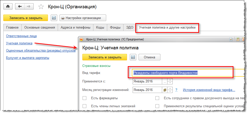The image size is (247, 113).
Task: Navigate forward with the right arrow
Action: pos(29,7)
